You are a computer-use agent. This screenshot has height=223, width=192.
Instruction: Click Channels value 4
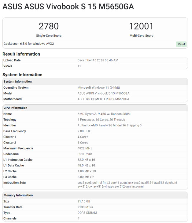(78, 219)
